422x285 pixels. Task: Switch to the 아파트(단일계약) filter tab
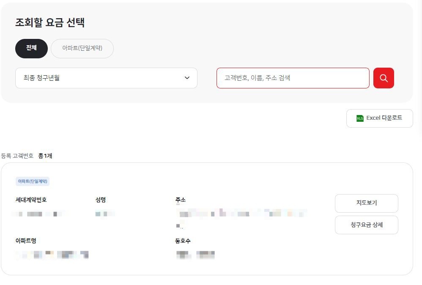[x=82, y=48]
